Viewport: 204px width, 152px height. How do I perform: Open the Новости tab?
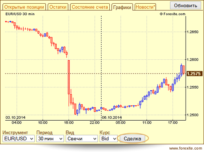145,7
